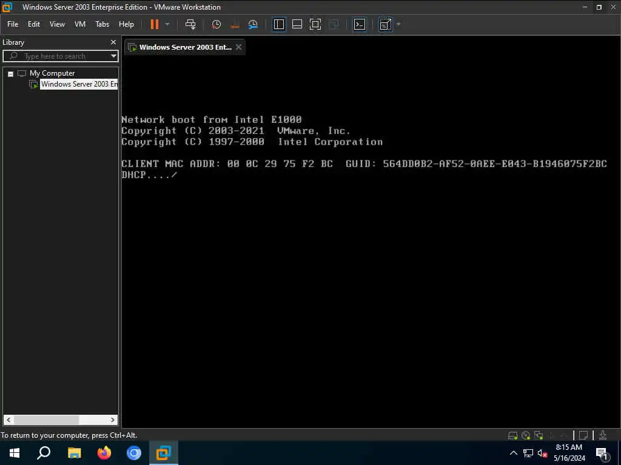
Task: Open the Windows taskbar search
Action: click(x=44, y=453)
